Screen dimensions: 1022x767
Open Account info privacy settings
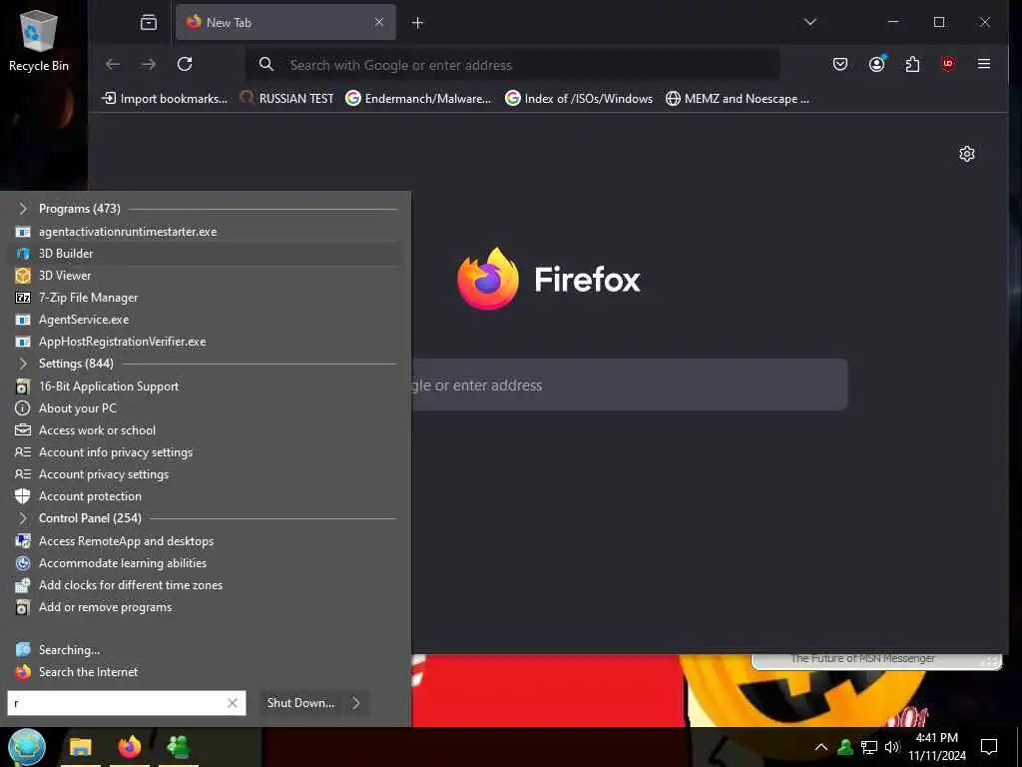206,452
